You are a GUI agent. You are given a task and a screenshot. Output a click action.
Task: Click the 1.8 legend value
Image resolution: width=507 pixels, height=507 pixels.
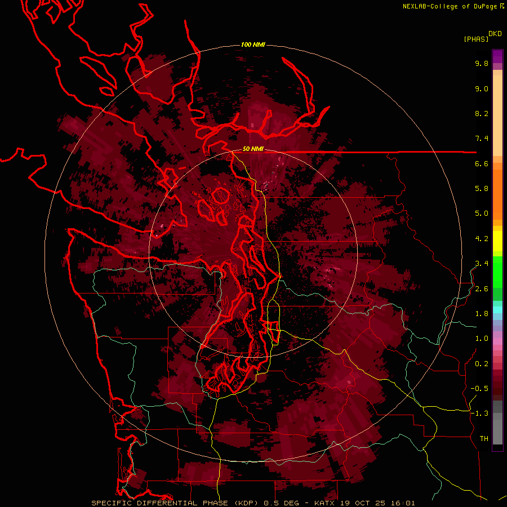tap(482, 314)
